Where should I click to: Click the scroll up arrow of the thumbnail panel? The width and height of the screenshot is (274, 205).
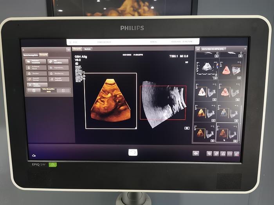[245, 53]
